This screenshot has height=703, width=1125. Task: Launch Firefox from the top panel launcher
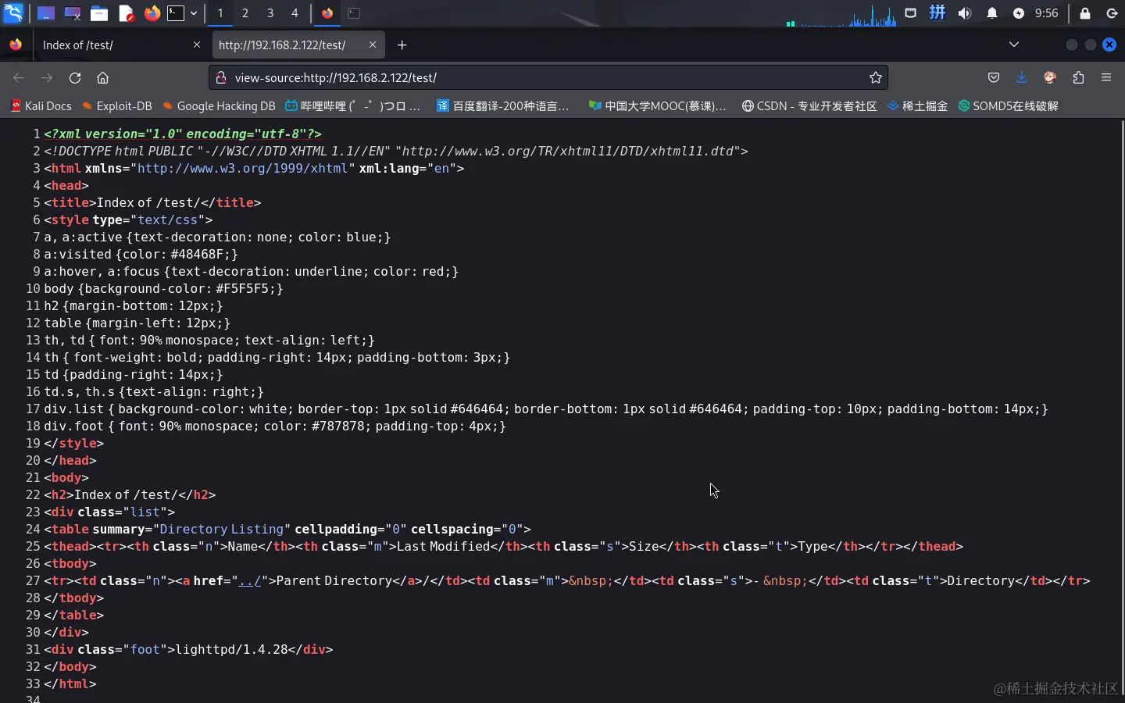[x=152, y=13]
